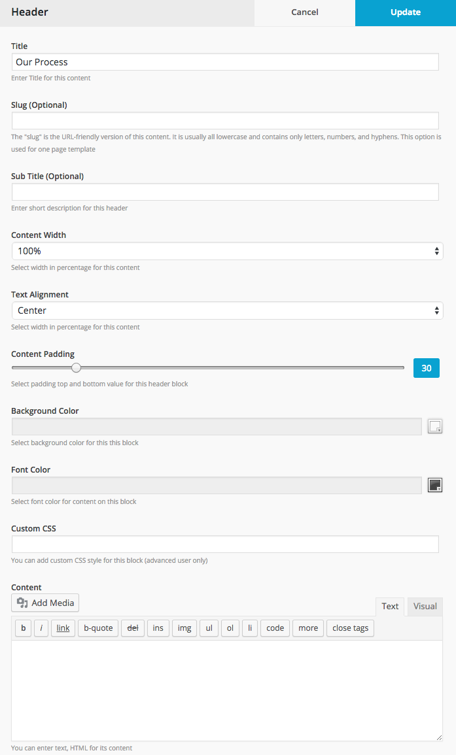Screen dimensions: 456x755
Task: Apply bold with the b button
Action: pos(23,628)
